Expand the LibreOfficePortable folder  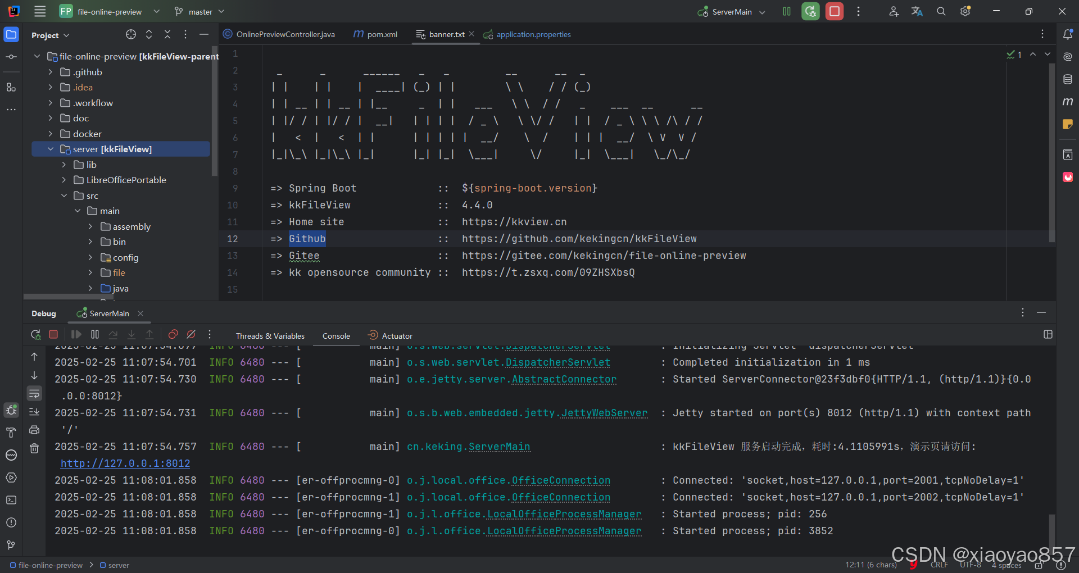click(x=64, y=180)
